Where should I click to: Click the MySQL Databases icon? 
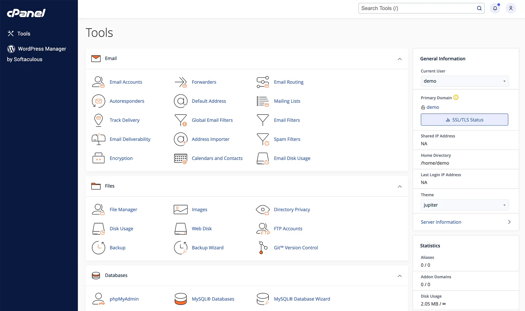pos(180,299)
